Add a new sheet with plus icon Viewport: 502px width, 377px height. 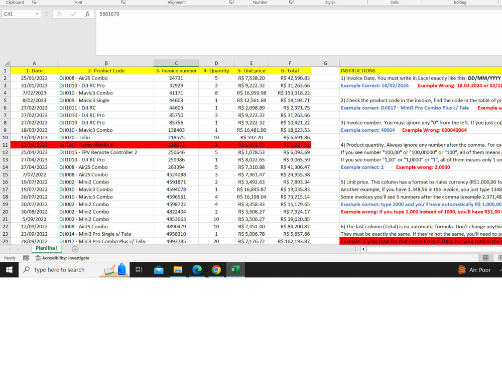click(x=75, y=249)
